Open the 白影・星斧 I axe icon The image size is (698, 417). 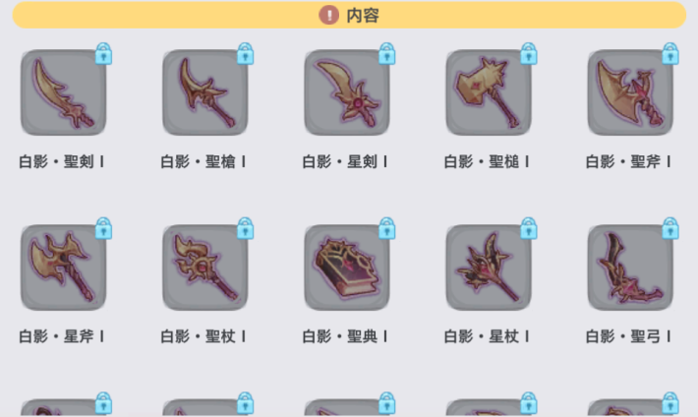(x=63, y=268)
